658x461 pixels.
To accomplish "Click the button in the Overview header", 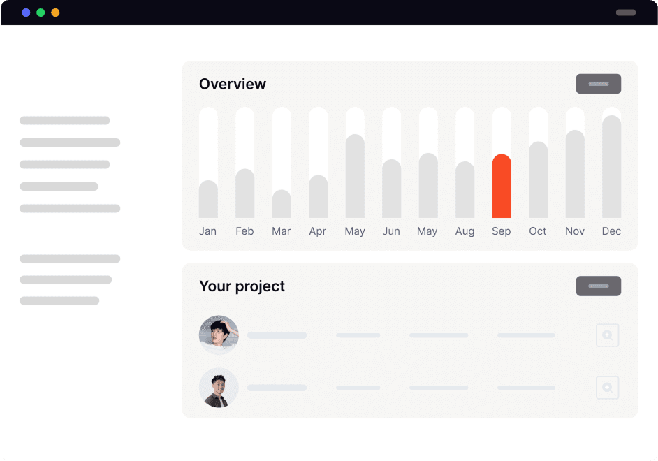I will click(x=598, y=84).
